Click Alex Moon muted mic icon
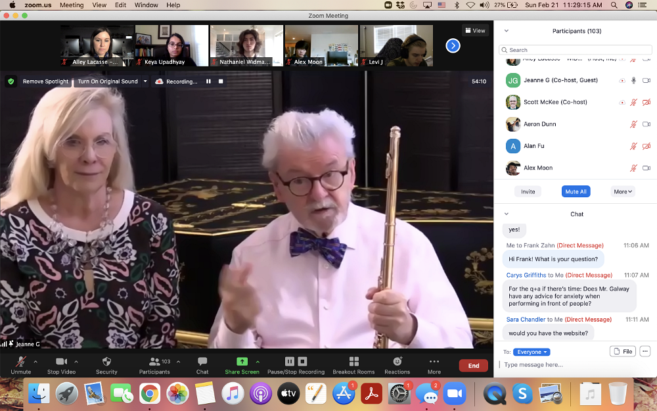Screen dimensions: 657x411 pos(633,168)
